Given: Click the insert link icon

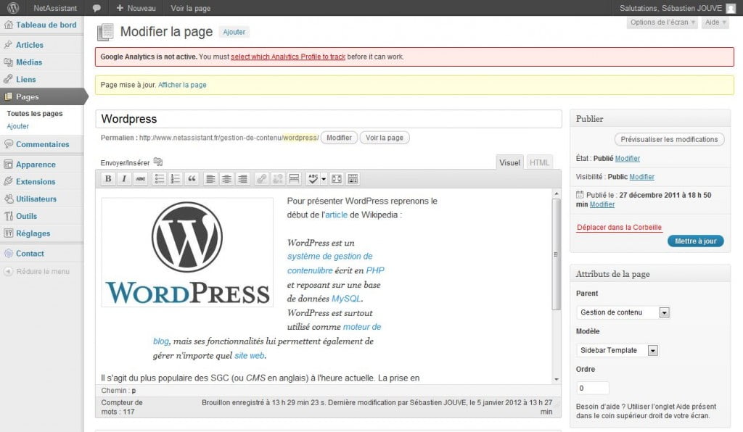Looking at the screenshot, I should 261,179.
